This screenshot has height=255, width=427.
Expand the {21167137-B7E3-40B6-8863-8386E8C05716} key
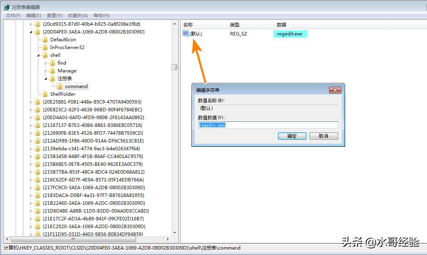pyautogui.click(x=31, y=126)
